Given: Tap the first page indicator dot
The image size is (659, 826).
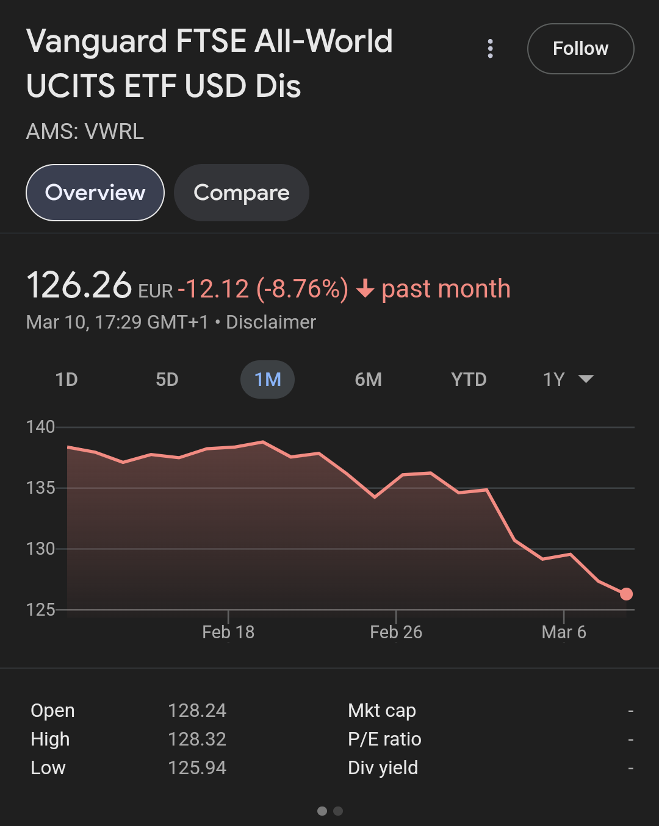Looking at the screenshot, I should pos(322,811).
